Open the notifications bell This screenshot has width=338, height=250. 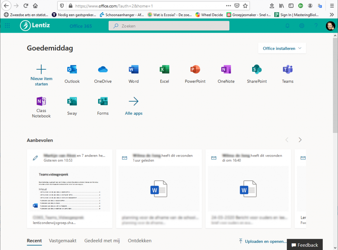(287, 26)
